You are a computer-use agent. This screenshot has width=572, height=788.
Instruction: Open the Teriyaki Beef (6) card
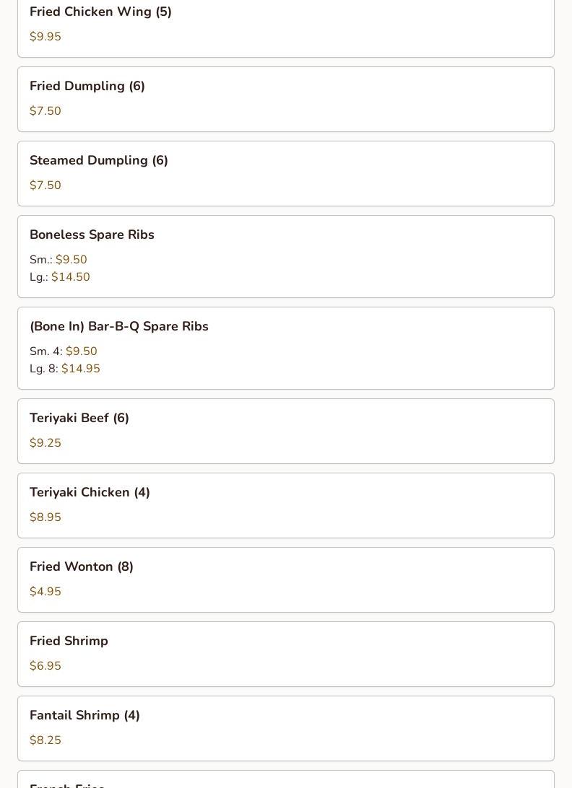[x=286, y=432]
